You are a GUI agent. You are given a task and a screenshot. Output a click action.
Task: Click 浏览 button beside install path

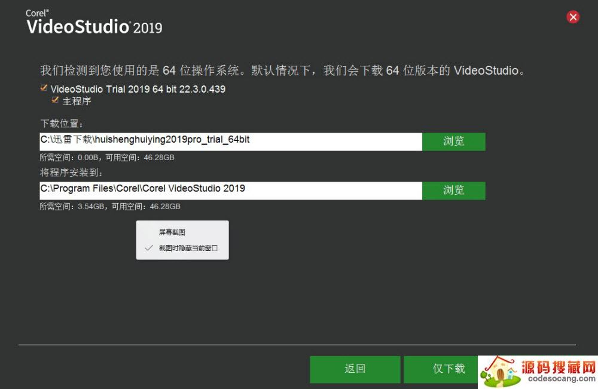pos(454,191)
